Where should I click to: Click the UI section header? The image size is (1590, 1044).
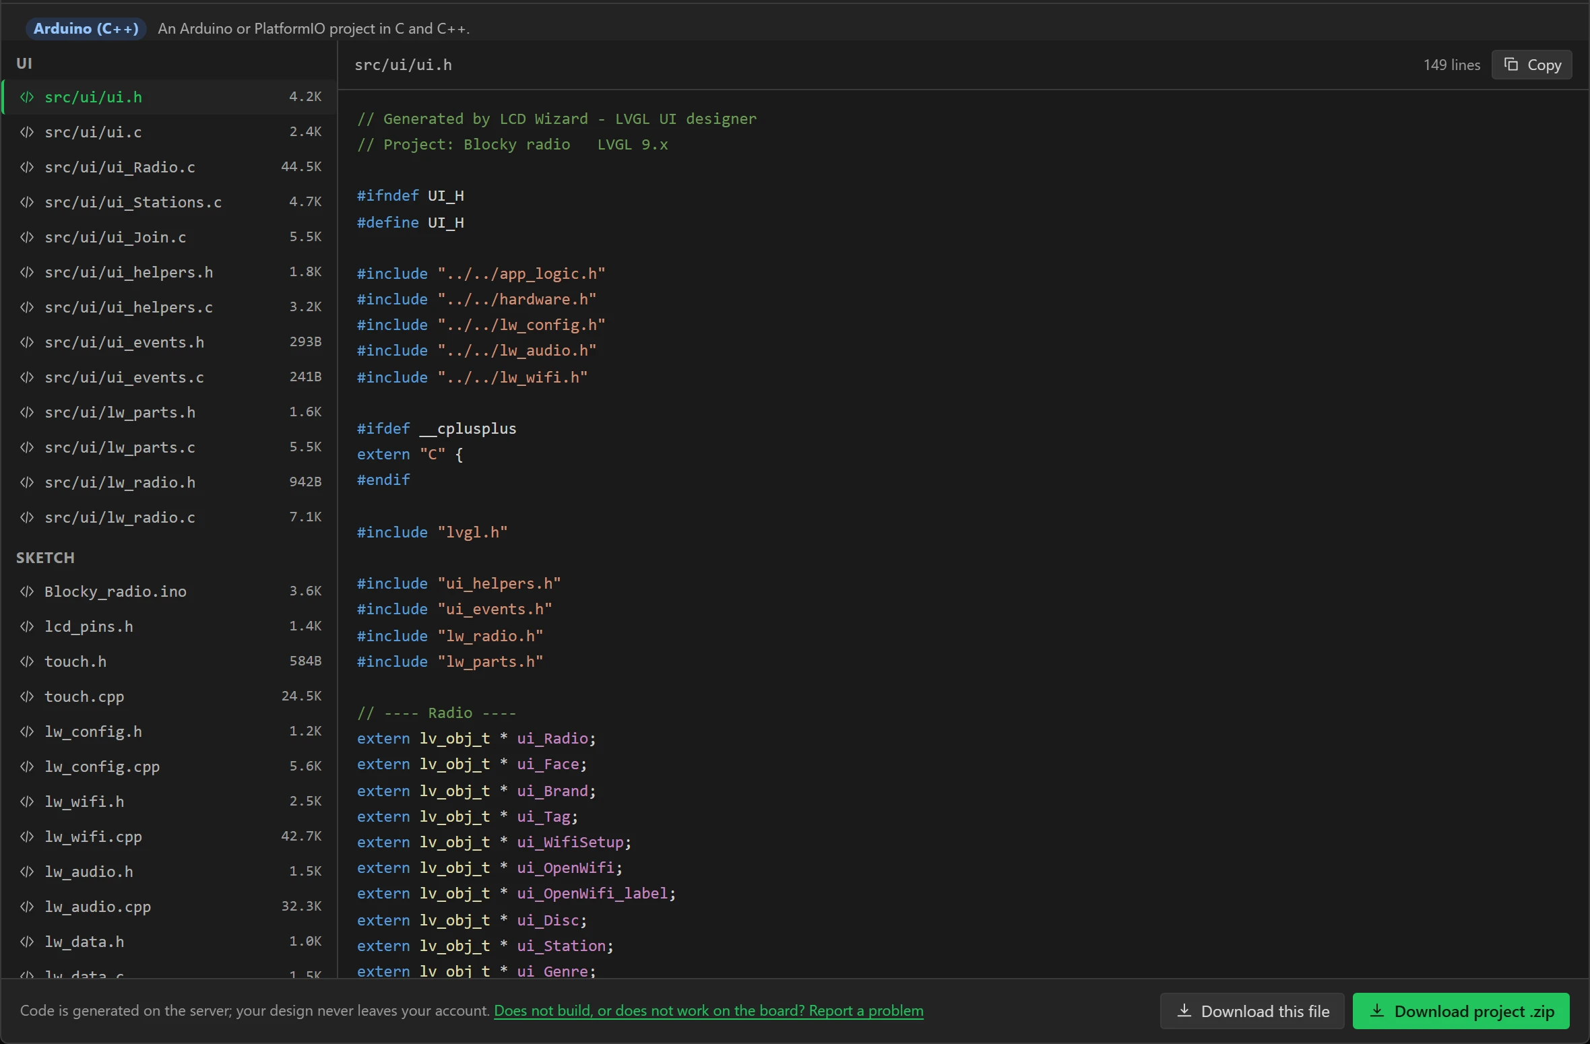(24, 63)
